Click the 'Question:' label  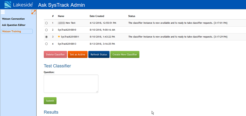click(49, 72)
